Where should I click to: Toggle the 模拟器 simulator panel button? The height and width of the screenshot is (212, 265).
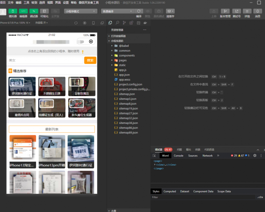(13, 11)
